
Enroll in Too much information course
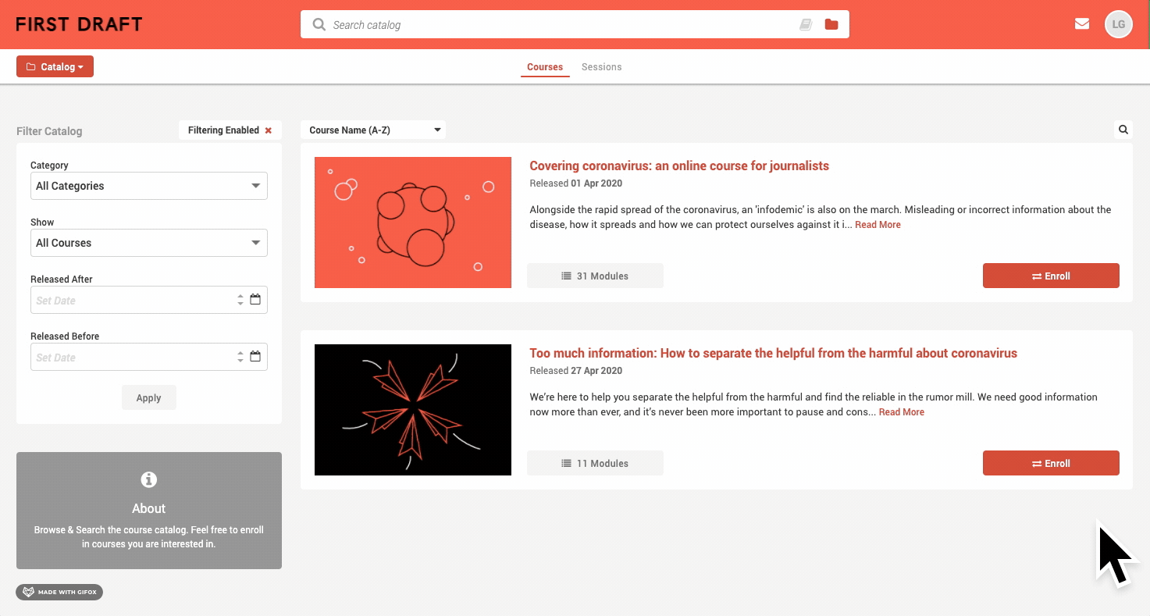click(1051, 463)
